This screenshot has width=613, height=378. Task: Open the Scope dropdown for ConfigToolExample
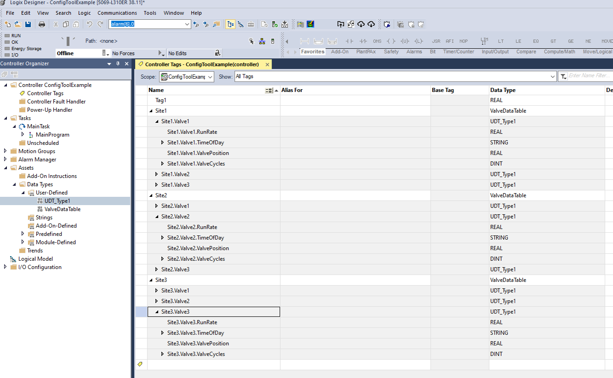pyautogui.click(x=187, y=77)
